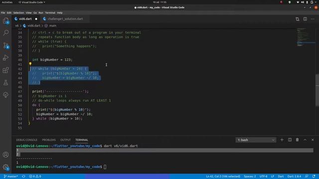Click Activities in top bar

click(x=7, y=2)
